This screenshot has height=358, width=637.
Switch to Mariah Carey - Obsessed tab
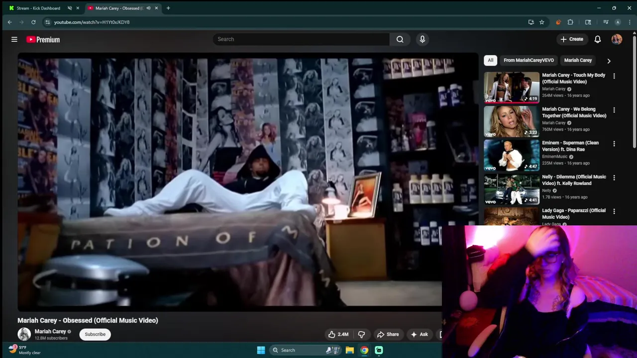(x=119, y=8)
